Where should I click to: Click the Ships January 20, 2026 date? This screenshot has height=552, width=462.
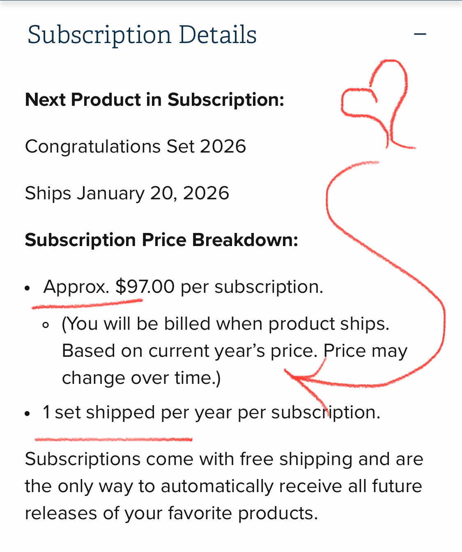point(127,193)
